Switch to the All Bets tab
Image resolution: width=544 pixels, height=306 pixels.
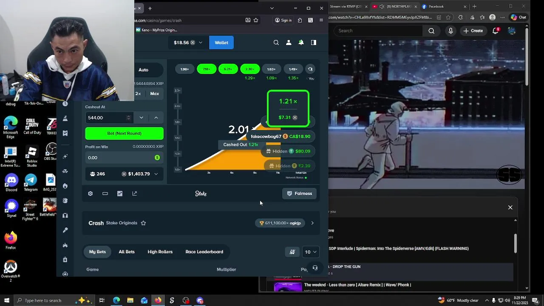127,252
